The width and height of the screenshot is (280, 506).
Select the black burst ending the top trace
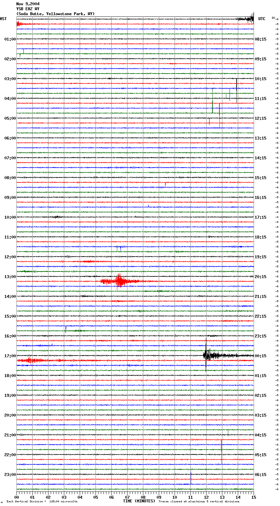245,18
